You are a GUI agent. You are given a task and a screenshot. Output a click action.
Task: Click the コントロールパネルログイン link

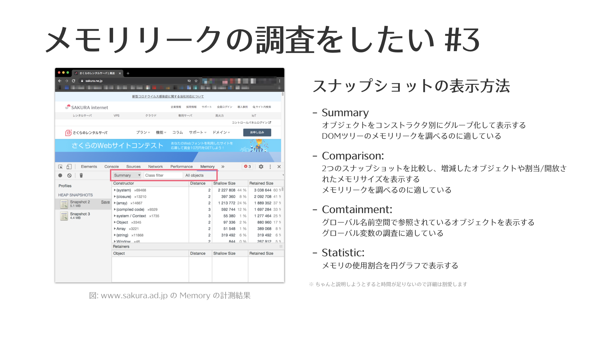(x=251, y=123)
